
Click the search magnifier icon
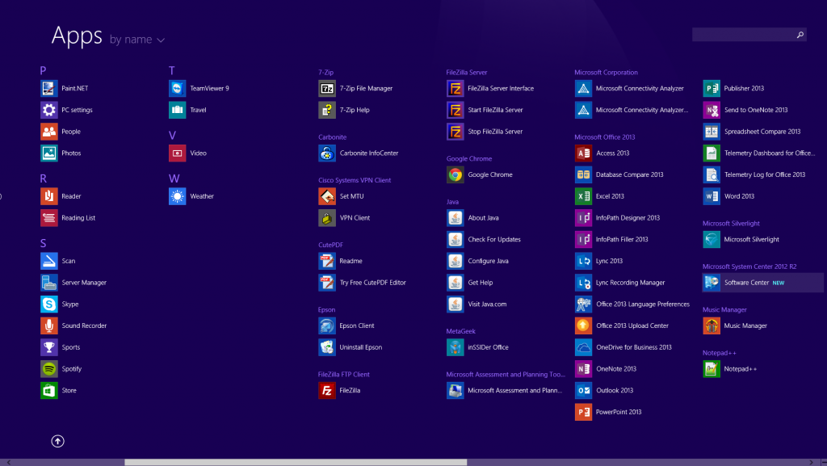pos(800,35)
